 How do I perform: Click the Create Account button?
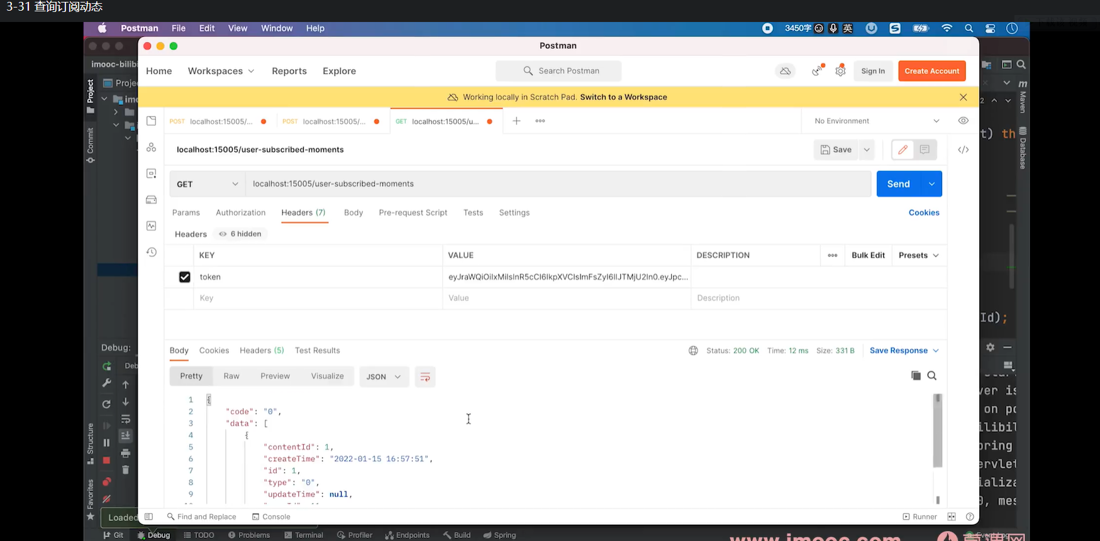click(x=932, y=71)
